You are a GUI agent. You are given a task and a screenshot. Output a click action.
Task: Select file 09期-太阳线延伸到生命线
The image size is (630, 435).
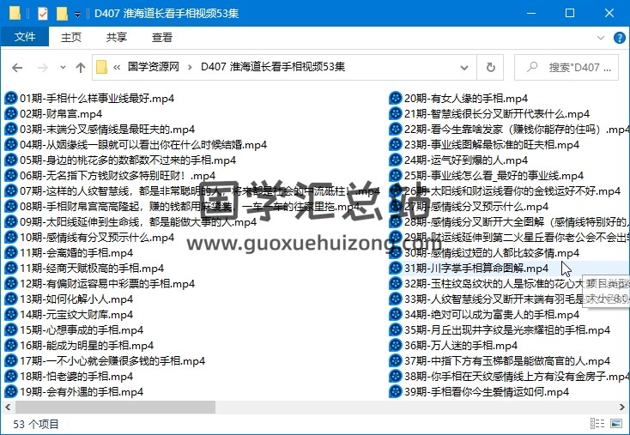click(x=130, y=221)
